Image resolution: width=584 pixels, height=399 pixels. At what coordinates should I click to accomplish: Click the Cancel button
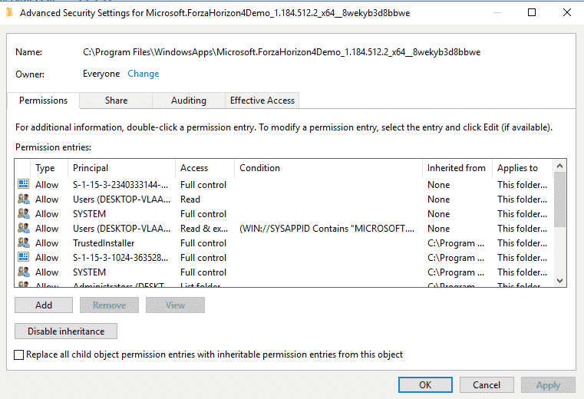pyautogui.click(x=487, y=385)
